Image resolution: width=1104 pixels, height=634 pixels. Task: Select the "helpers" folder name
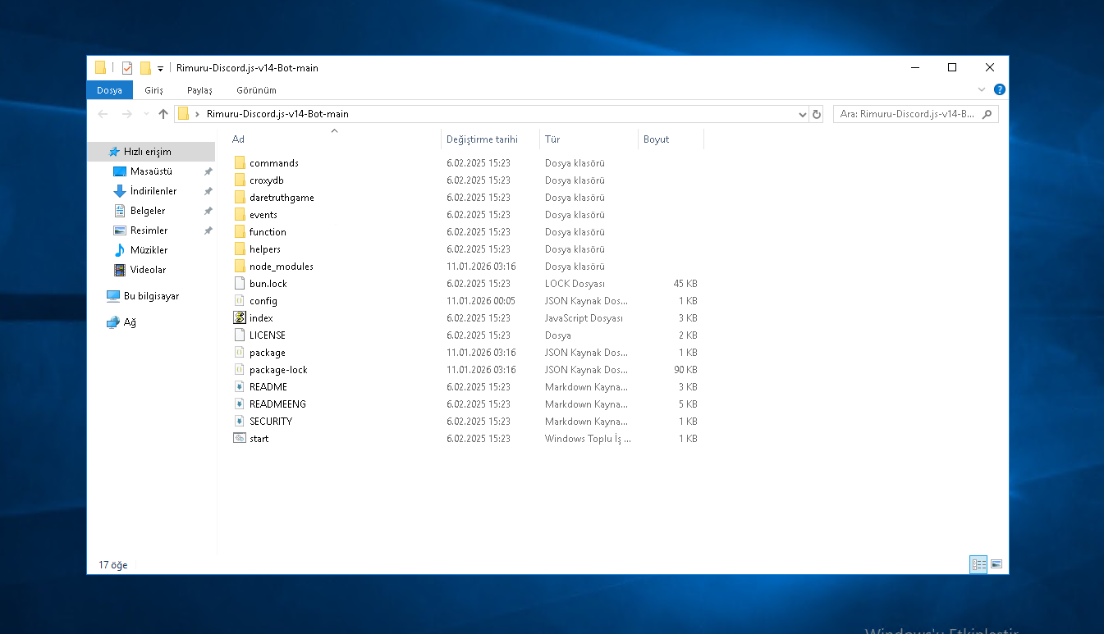pyautogui.click(x=265, y=249)
